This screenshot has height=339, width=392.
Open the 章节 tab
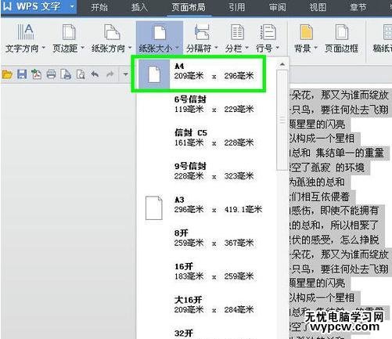pyautogui.click(x=358, y=7)
